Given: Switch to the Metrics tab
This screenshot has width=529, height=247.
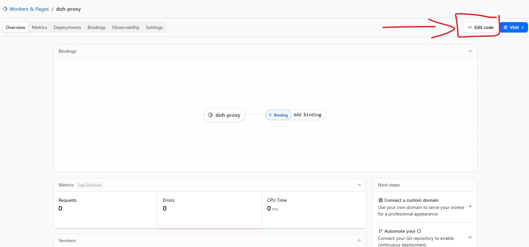Looking at the screenshot, I should (x=39, y=28).
